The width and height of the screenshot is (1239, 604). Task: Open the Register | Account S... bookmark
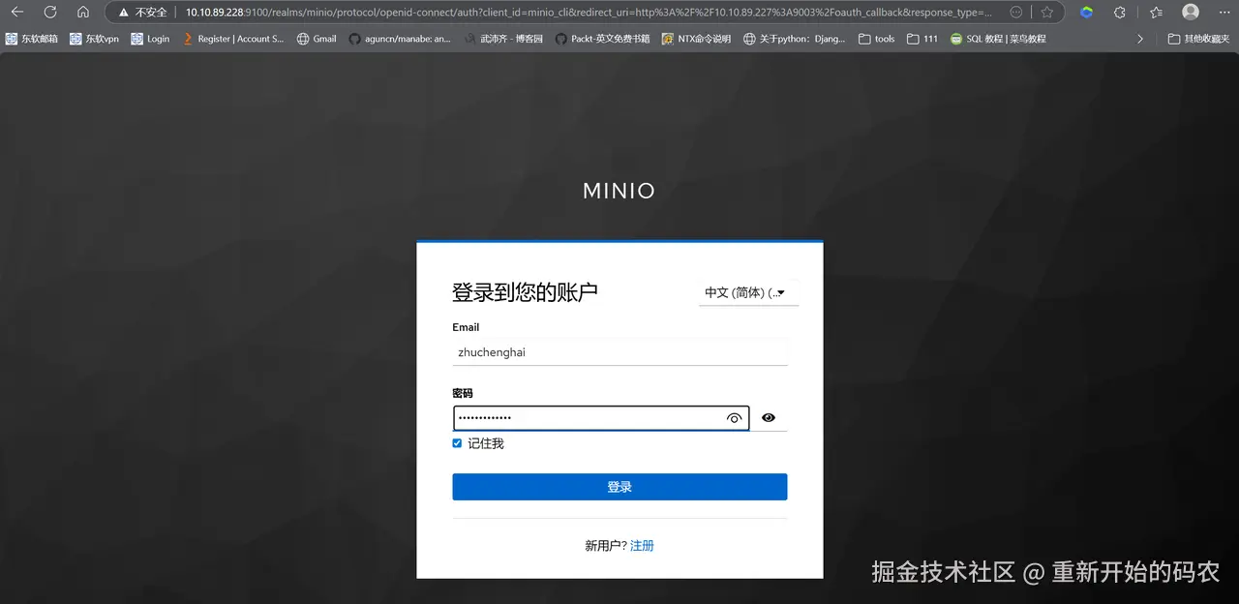coord(233,39)
